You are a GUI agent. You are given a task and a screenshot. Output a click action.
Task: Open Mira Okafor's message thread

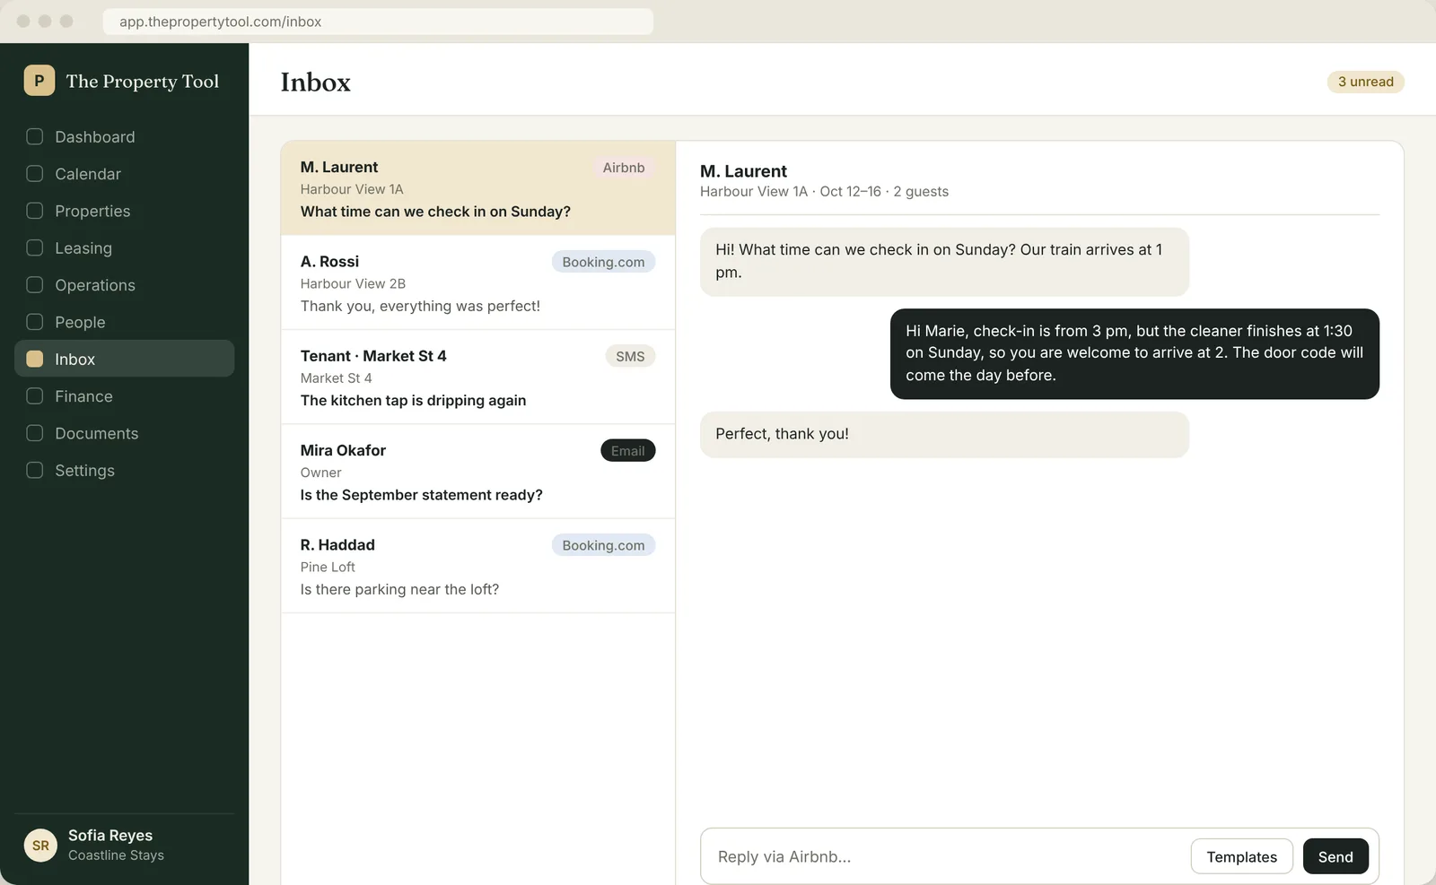pyautogui.click(x=477, y=472)
